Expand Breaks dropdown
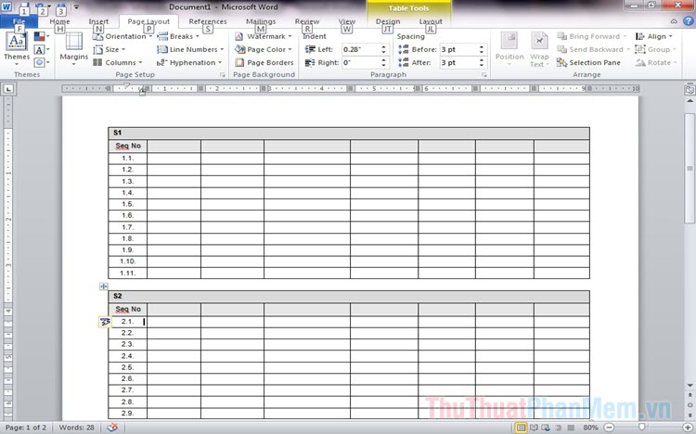This screenshot has height=434, width=696. coord(178,36)
